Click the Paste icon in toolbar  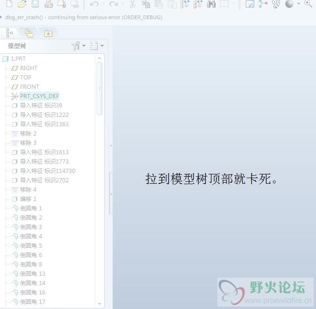tap(159, 4)
